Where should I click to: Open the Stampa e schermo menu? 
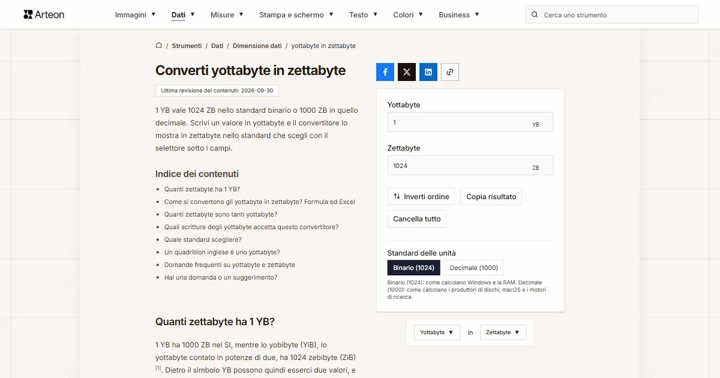pos(296,14)
